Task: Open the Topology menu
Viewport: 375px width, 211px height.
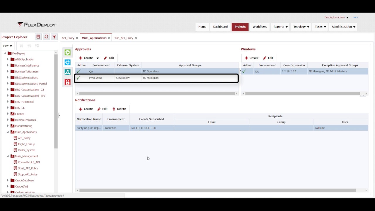Action: point(301,27)
